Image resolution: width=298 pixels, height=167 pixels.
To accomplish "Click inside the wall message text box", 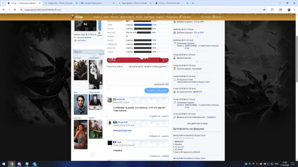I will tap(138, 78).
